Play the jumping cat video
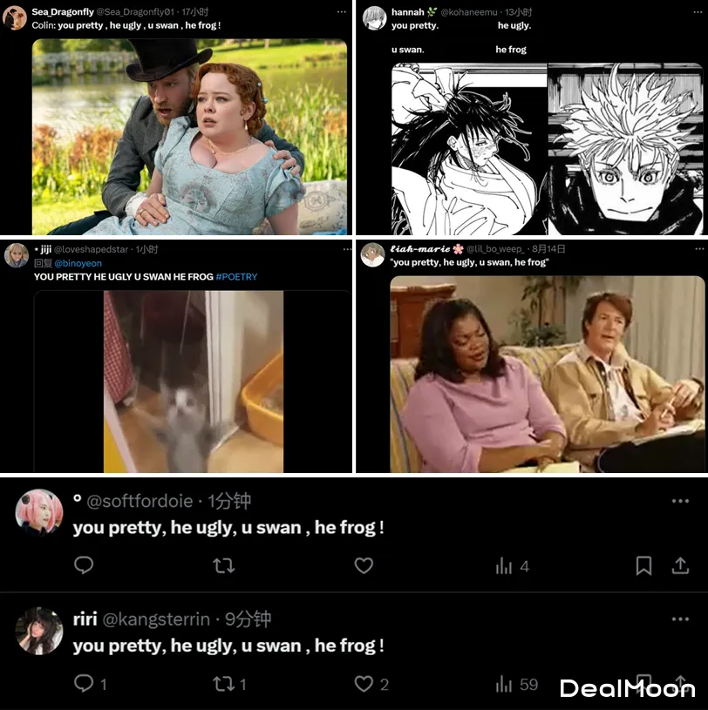Screen dimensions: 708x710 [x=193, y=382]
